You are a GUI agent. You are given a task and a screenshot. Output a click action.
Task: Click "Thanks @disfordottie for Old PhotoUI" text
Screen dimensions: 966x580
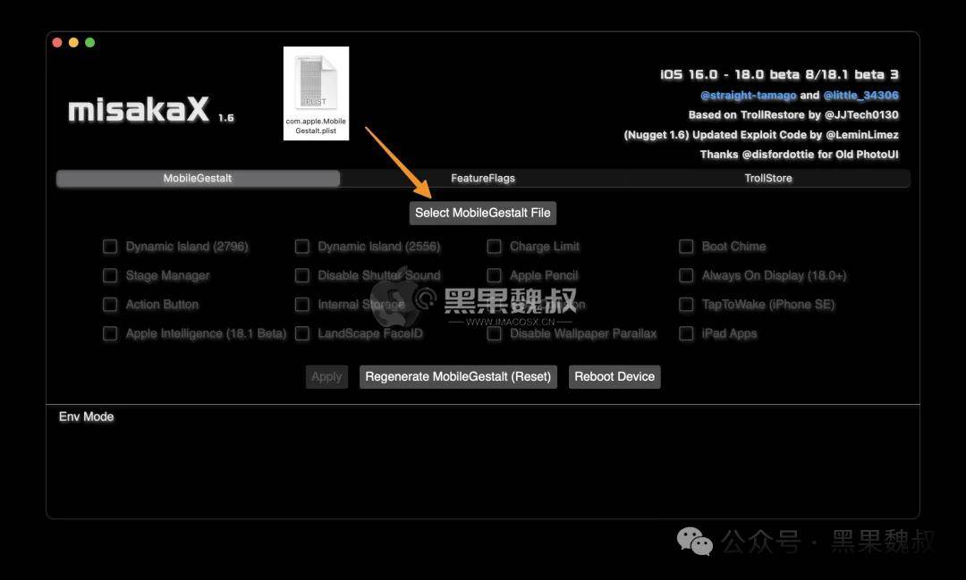click(800, 155)
